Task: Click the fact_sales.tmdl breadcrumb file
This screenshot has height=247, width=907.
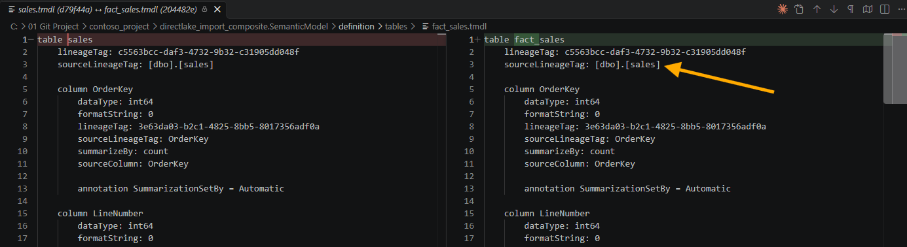Action: coord(459,26)
